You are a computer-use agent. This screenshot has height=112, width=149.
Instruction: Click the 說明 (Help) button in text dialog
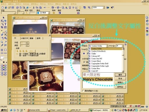click(120, 87)
